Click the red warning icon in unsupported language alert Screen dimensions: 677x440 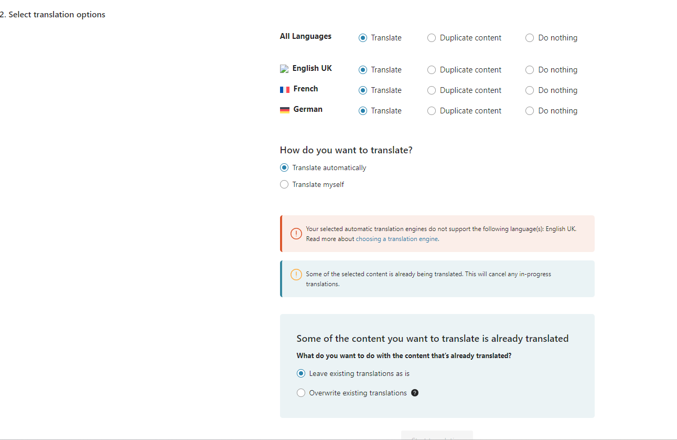pos(296,234)
